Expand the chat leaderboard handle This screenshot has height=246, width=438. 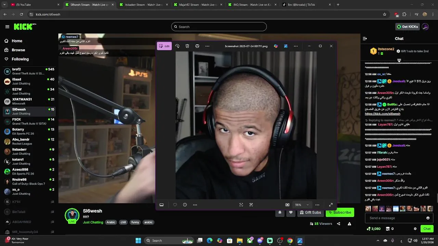(399, 60)
